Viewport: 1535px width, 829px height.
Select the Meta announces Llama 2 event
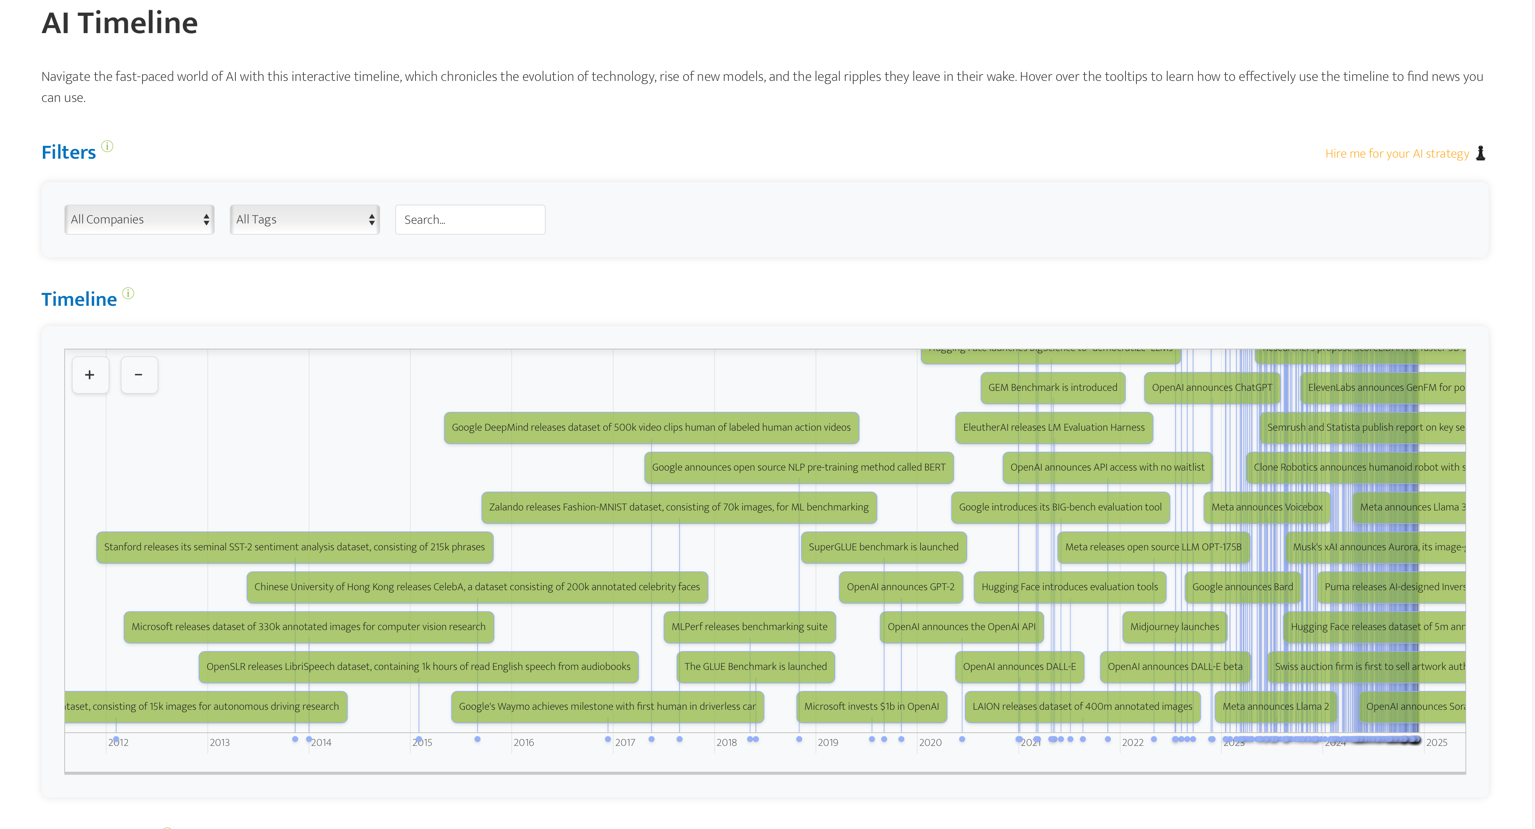[1275, 706]
